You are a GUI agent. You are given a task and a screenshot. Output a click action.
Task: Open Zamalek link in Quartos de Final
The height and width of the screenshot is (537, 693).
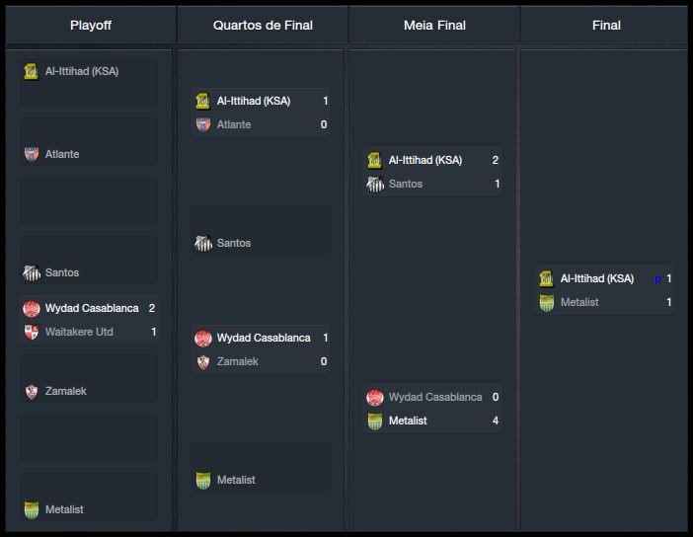click(x=237, y=361)
